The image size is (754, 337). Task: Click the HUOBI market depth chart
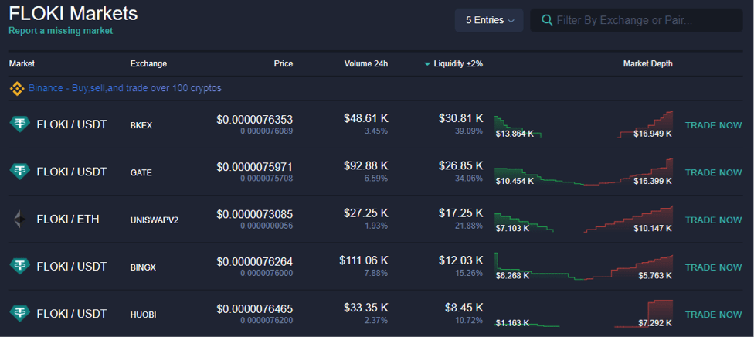click(x=583, y=314)
